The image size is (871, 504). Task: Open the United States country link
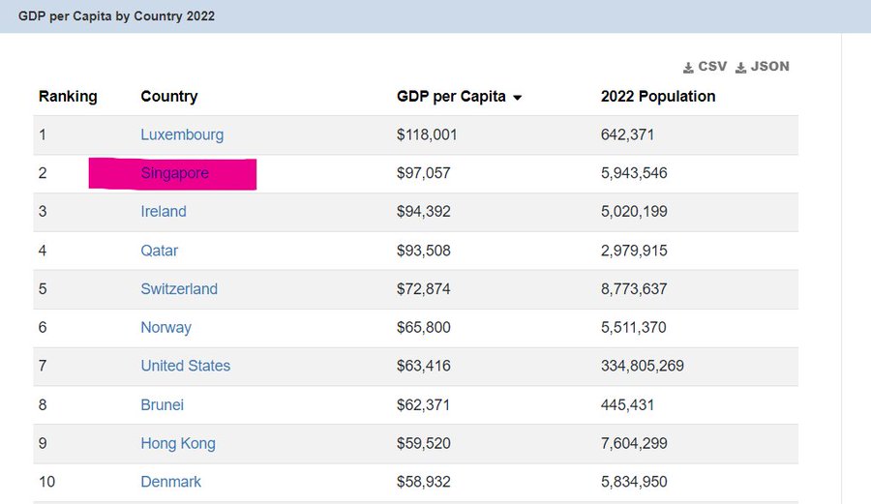(186, 366)
